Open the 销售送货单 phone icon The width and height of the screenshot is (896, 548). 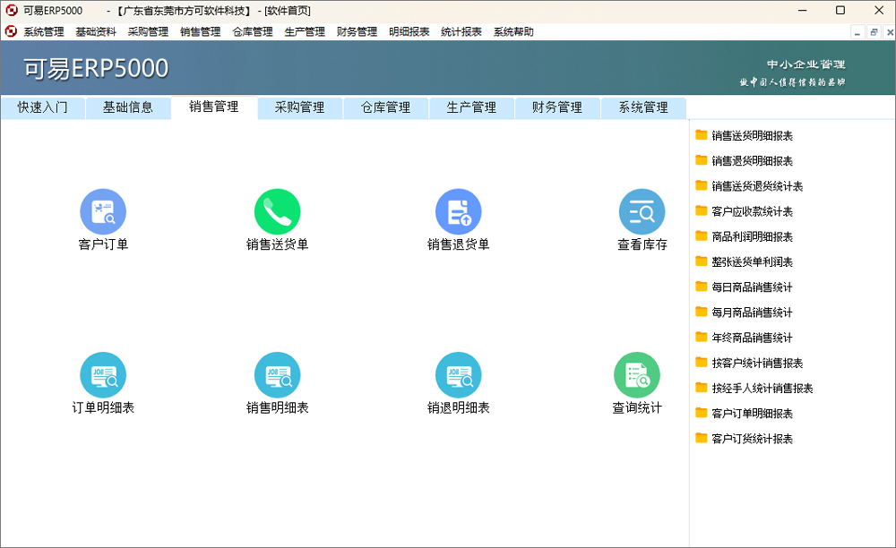[x=277, y=212]
